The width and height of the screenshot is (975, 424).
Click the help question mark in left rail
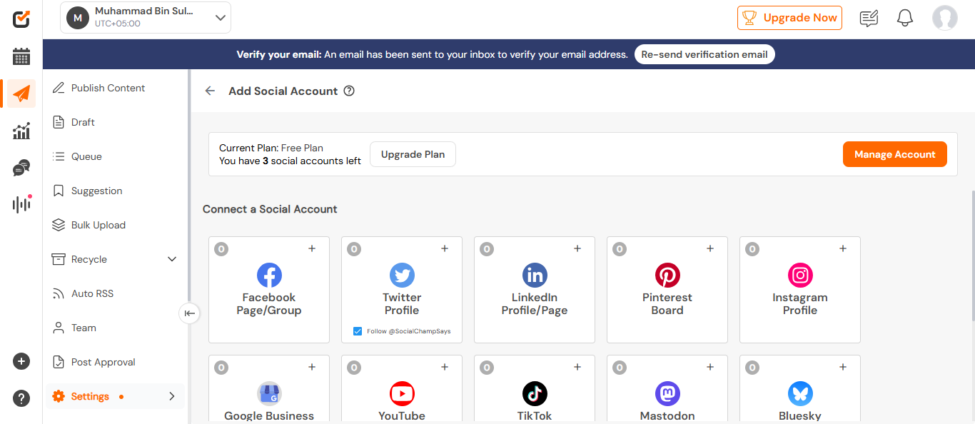[x=21, y=398]
